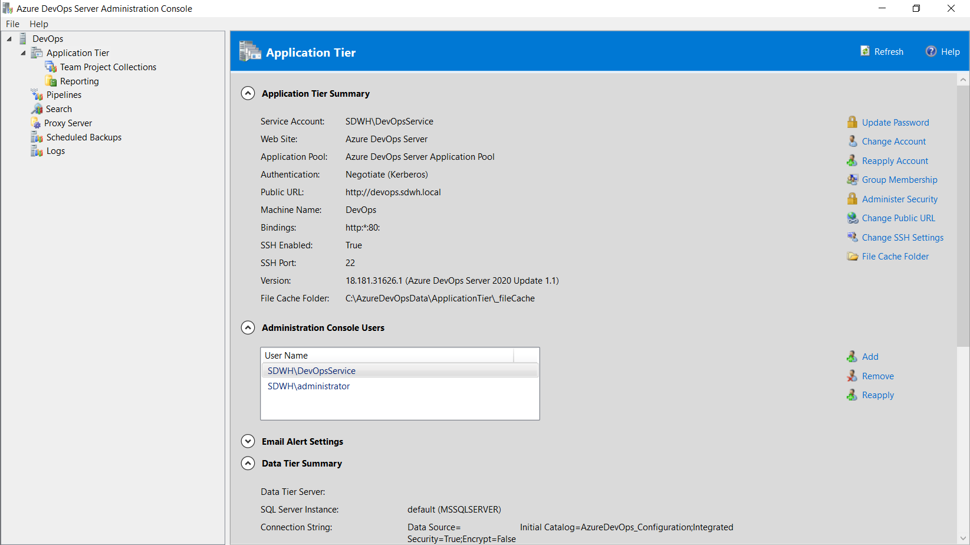Click the Change Public URL globe icon
This screenshot has height=545, width=970.
point(852,218)
